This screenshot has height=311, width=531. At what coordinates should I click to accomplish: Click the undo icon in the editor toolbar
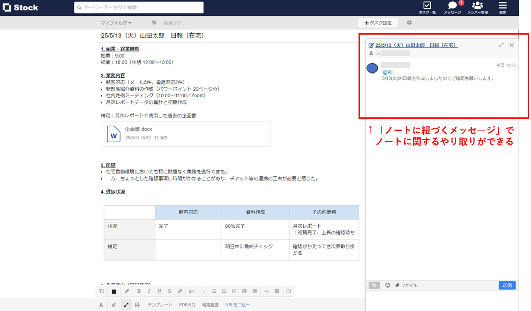pyautogui.click(x=191, y=291)
